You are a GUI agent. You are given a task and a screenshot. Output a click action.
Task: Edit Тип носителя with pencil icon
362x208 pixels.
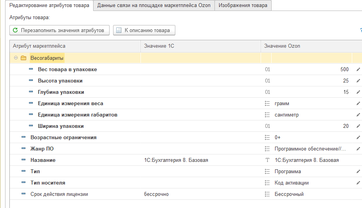(358, 183)
